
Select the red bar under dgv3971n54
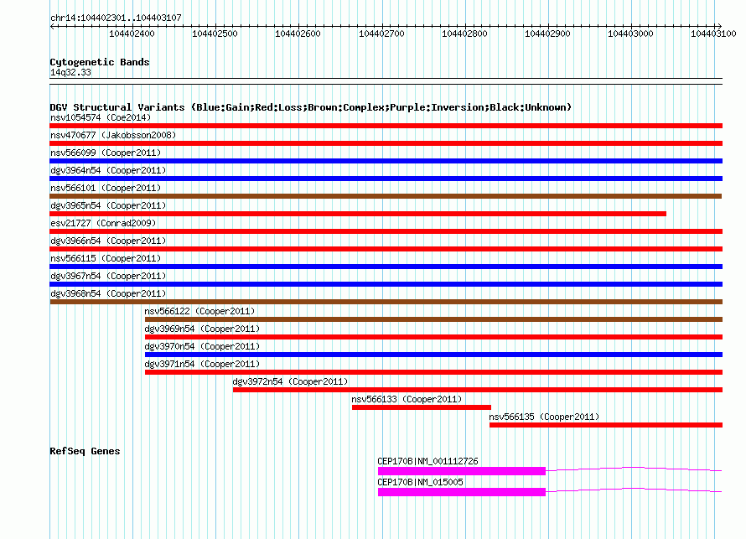tap(433, 372)
